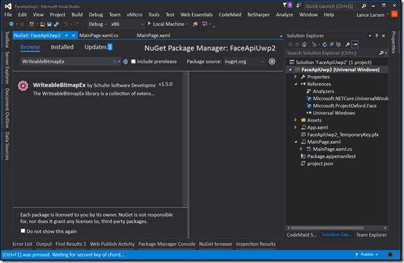Open the Debug configuration dropdown
The height and width of the screenshot is (263, 404).
click(x=98, y=24)
